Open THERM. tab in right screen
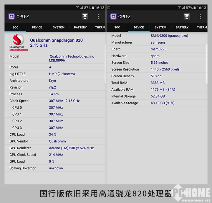This screenshot has width=212, height=203. click(202, 27)
